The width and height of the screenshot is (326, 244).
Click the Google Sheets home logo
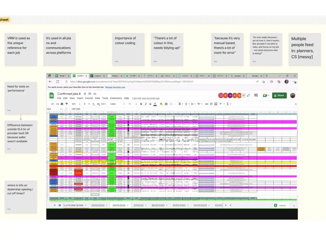51,95
